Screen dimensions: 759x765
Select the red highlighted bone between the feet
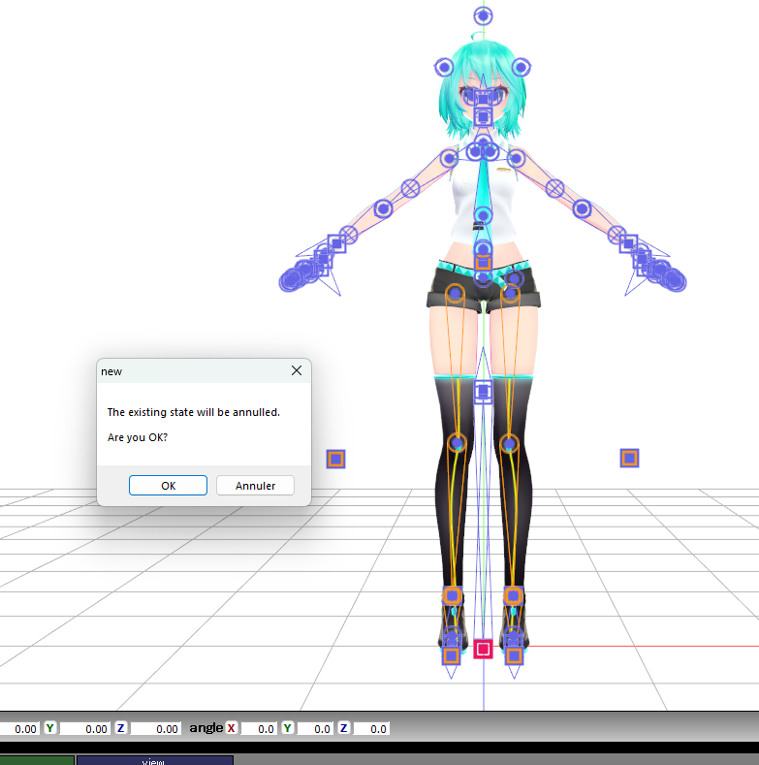pyautogui.click(x=483, y=649)
